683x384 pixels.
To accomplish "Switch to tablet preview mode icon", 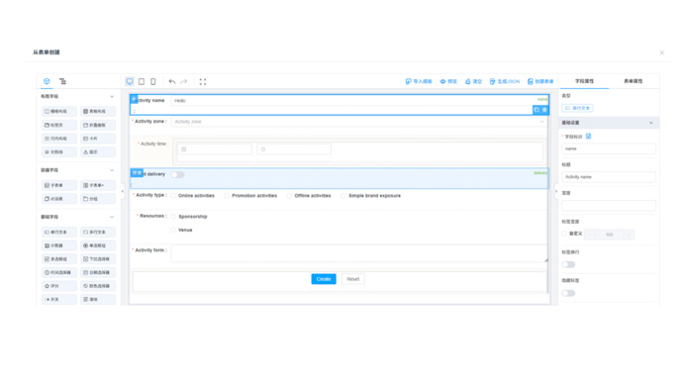I will pyautogui.click(x=142, y=81).
